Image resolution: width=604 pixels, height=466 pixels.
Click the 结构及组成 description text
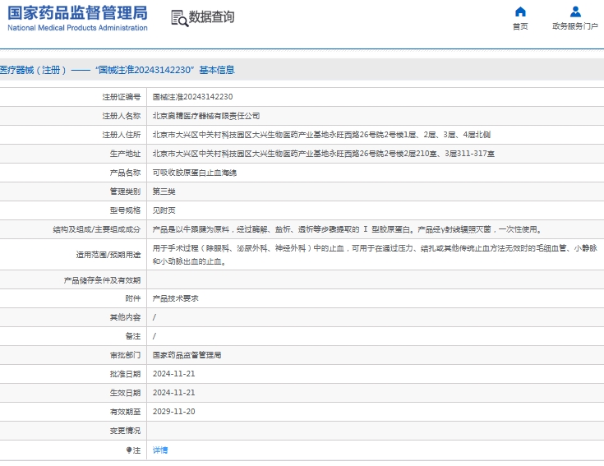click(348, 229)
